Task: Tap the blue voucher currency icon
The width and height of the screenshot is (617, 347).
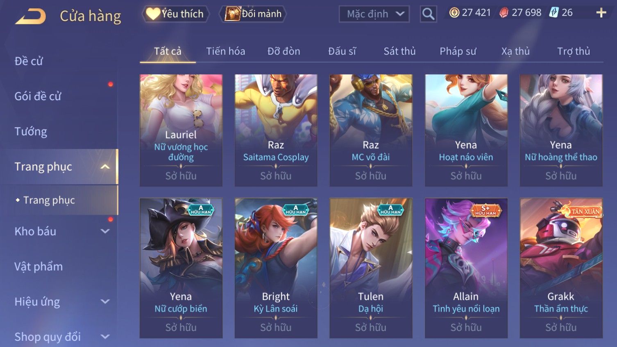Action: pos(553,13)
